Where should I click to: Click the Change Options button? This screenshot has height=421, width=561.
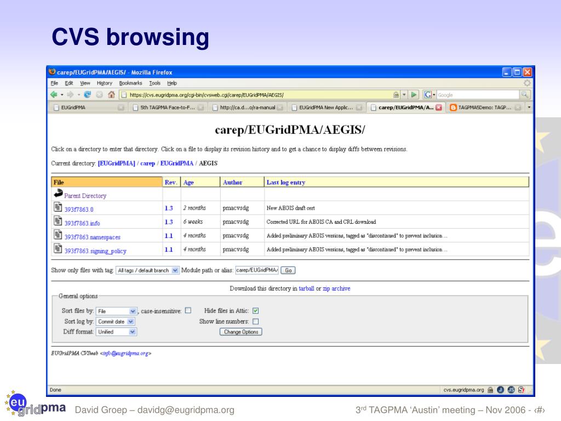tap(241, 332)
